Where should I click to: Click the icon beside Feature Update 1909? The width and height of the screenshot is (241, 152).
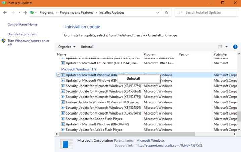coord(63,102)
